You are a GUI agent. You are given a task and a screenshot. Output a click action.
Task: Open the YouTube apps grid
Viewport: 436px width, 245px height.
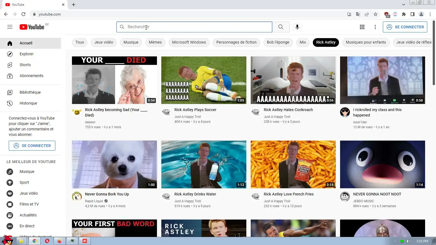pyautogui.click(x=362, y=27)
